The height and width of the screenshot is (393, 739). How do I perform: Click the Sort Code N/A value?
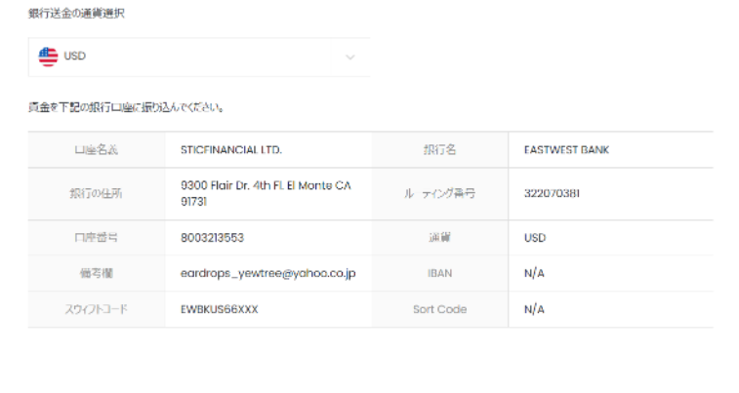click(533, 309)
